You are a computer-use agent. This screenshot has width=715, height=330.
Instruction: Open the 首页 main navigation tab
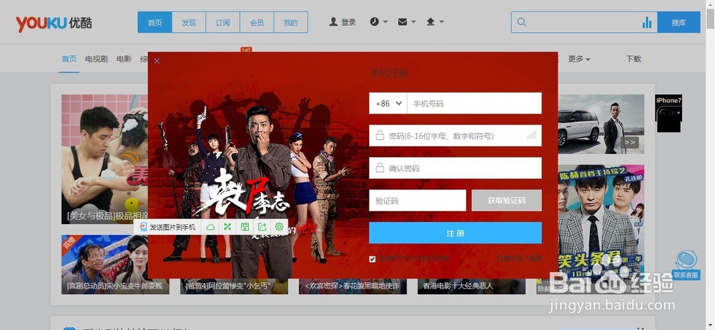155,22
